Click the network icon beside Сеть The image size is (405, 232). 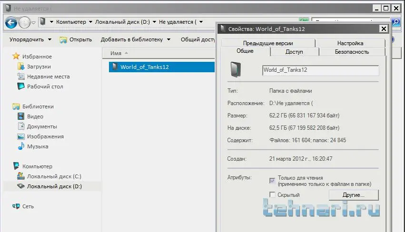pyautogui.click(x=16, y=206)
